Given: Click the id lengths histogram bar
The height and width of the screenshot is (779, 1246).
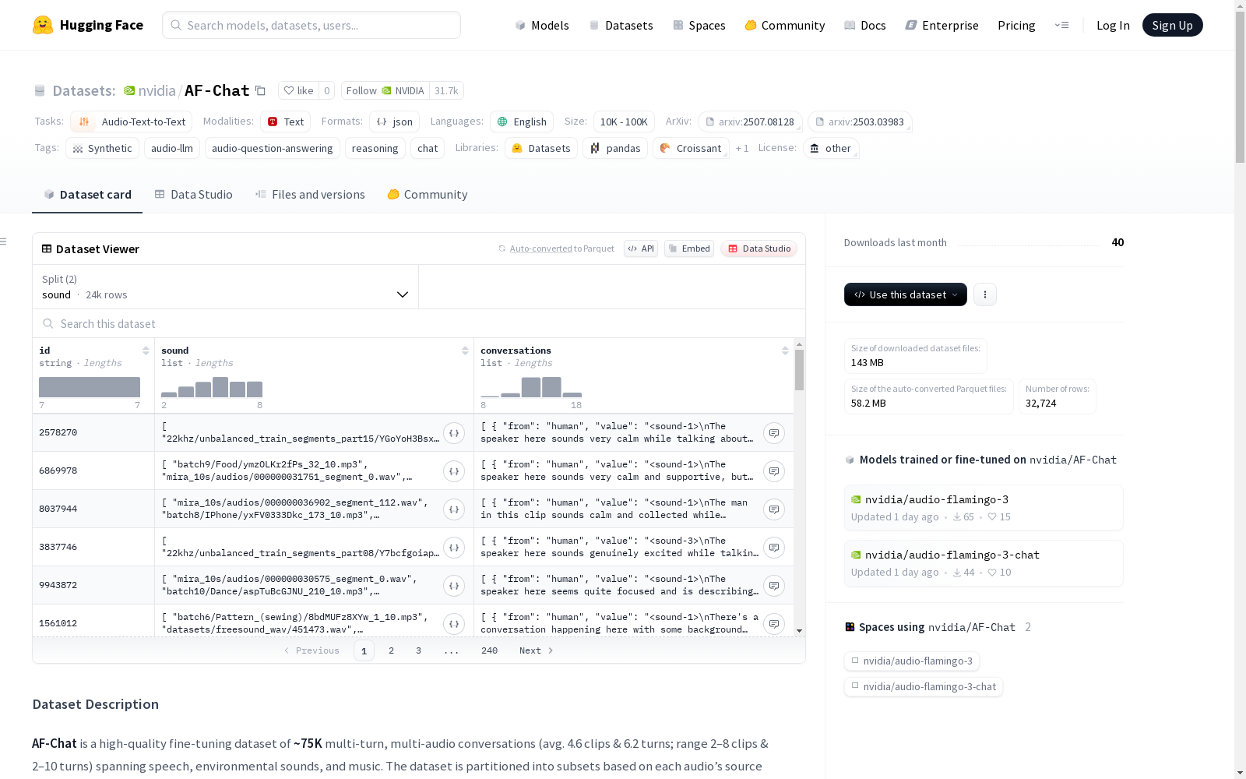Looking at the screenshot, I should 90,387.
